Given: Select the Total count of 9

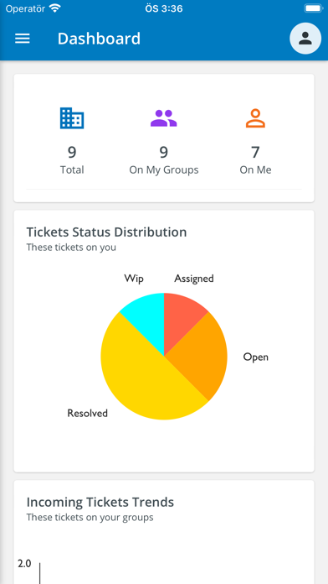Looking at the screenshot, I should 72,152.
